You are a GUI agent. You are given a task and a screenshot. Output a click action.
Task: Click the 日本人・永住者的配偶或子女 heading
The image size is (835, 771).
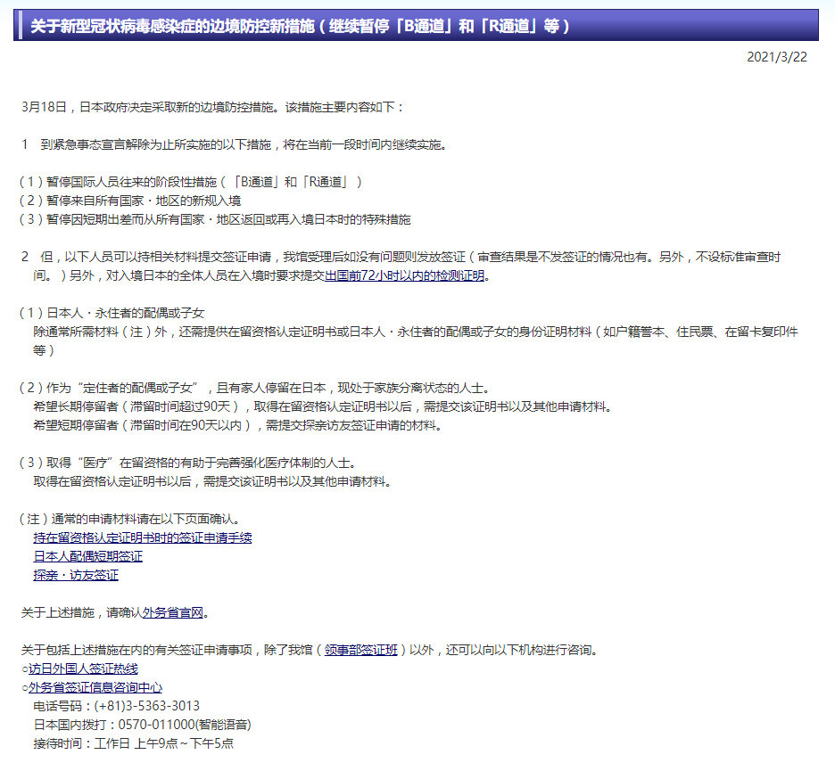112,313
